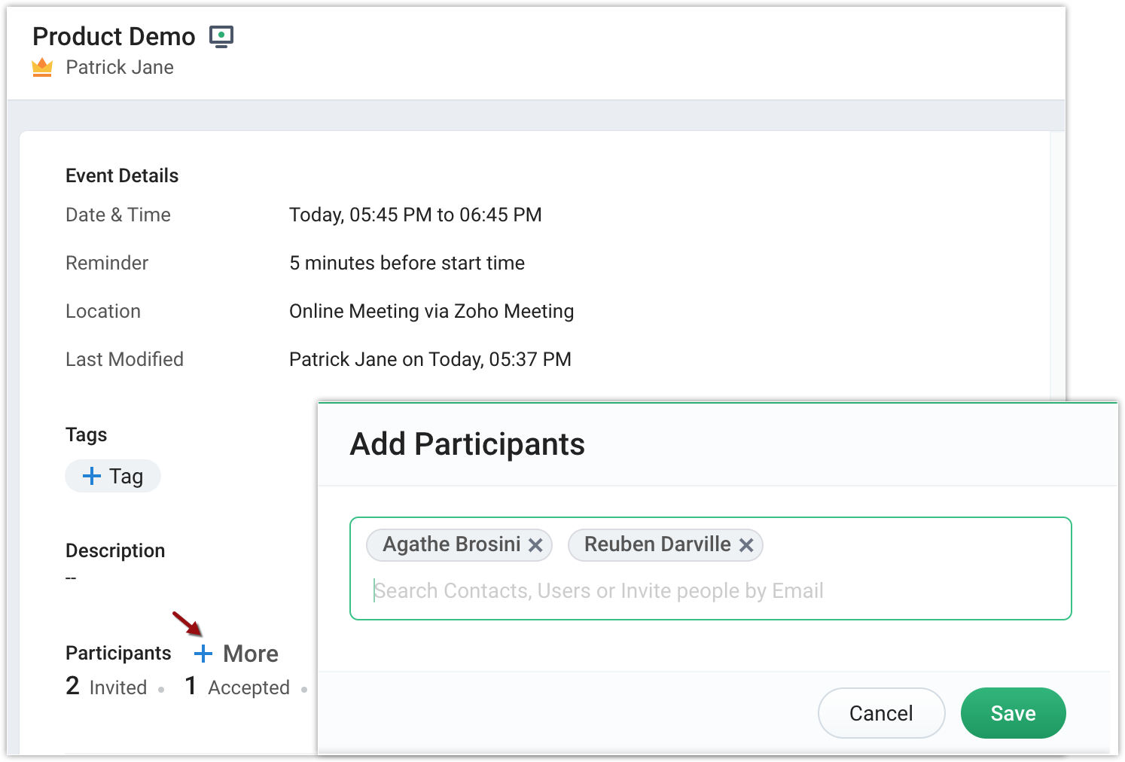Show the 1 Accepted participant

point(237,687)
